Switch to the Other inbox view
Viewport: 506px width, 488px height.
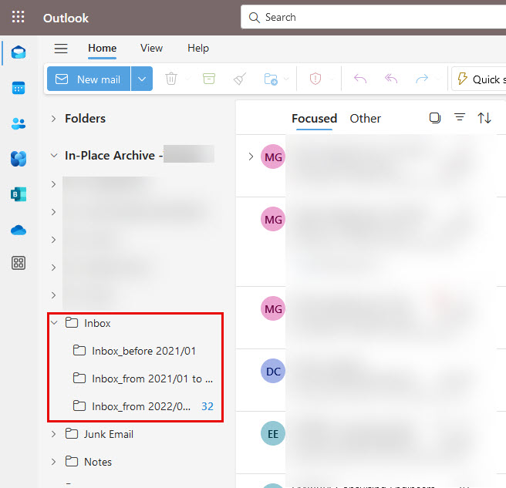365,118
